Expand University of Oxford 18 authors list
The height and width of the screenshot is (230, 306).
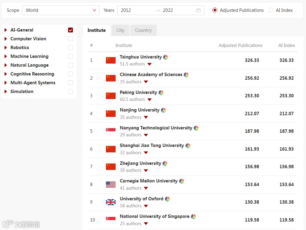click(x=146, y=206)
